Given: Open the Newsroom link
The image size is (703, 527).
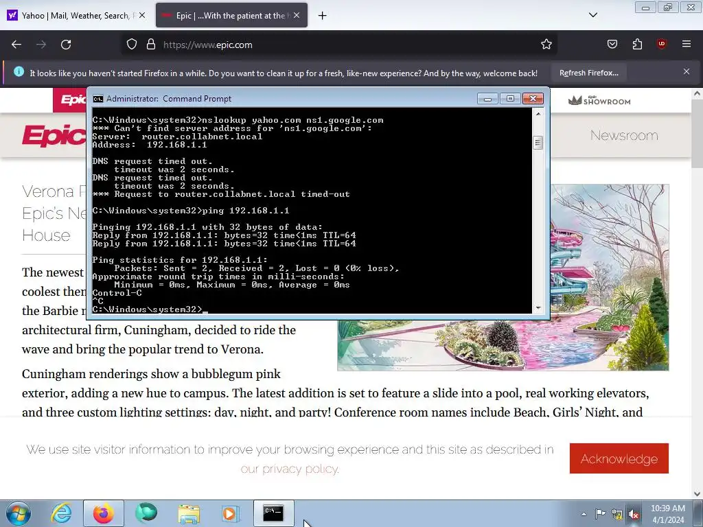Looking at the screenshot, I should [624, 135].
